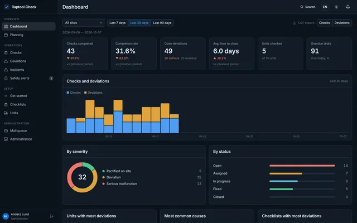Click the logout icon beside Anders Lund
357x223 pixels.
coord(52,216)
